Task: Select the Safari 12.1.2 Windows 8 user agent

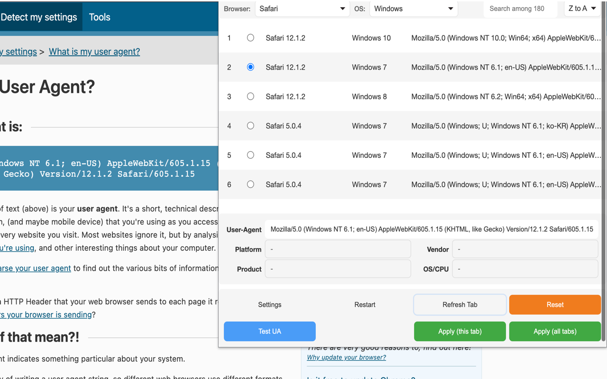Action: (x=250, y=96)
